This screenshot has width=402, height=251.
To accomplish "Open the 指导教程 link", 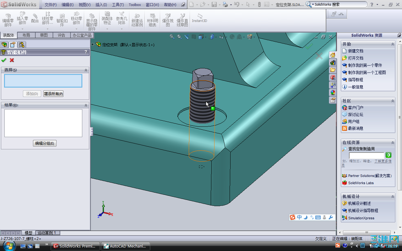I will pyautogui.click(x=356, y=80).
